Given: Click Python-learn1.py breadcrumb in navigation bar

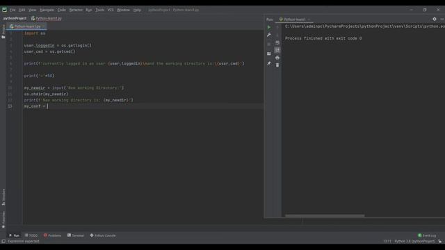Looking at the screenshot, I should point(47,19).
